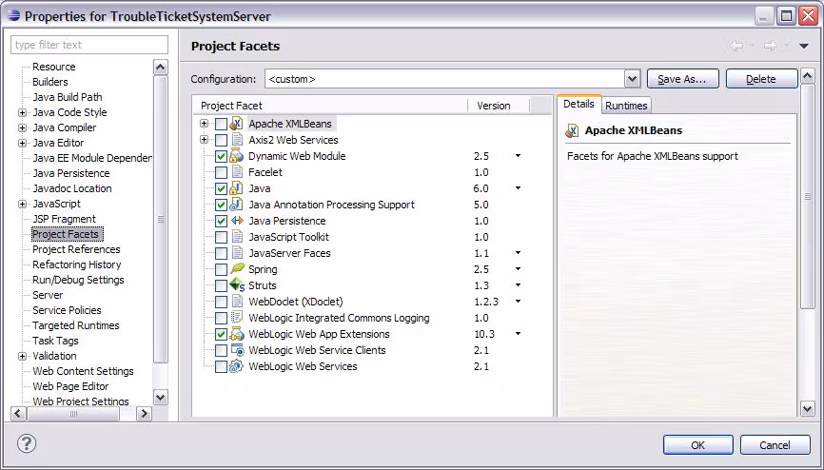Image resolution: width=824 pixels, height=470 pixels.
Task: Select the Details tab
Action: coord(579,104)
